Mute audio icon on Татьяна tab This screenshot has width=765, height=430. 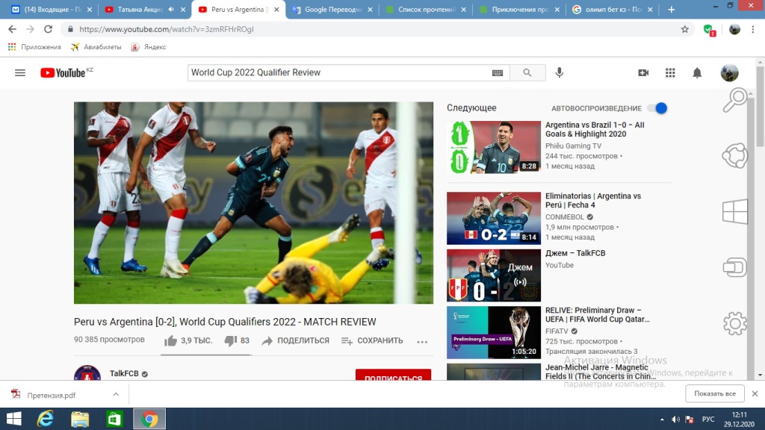pos(171,9)
